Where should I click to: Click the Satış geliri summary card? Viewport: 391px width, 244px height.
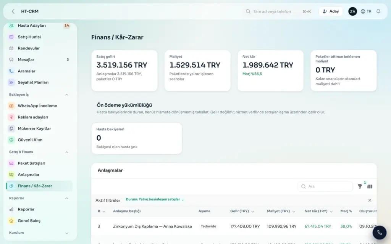pyautogui.click(x=124, y=71)
